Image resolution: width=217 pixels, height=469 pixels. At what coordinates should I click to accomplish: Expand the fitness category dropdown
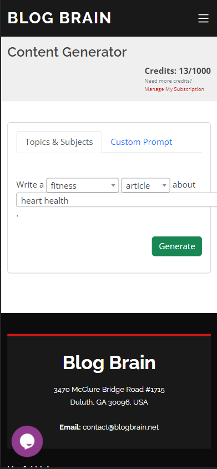[83, 185]
